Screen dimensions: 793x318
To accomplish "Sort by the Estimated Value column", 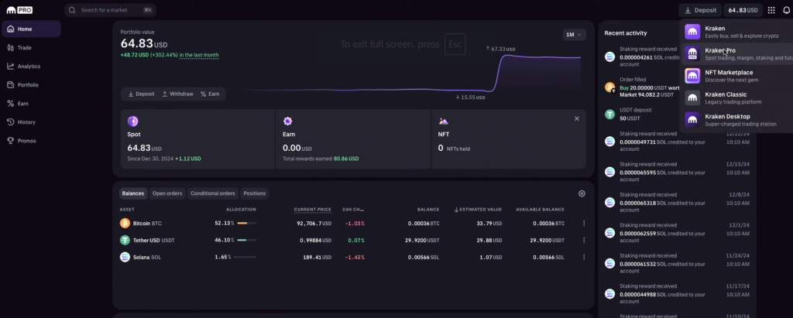I will coord(478,210).
